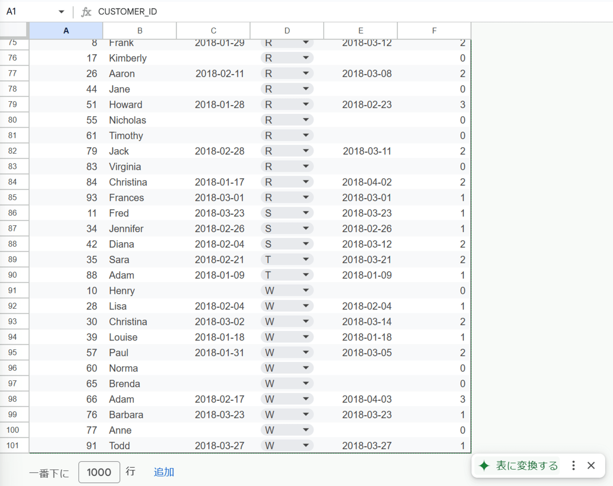
Task: Click date 2018-02-28 in Jack's row
Action: (220, 151)
